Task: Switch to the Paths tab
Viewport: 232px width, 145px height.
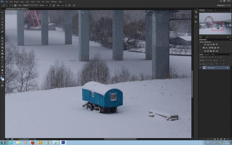Action: [x=213, y=55]
